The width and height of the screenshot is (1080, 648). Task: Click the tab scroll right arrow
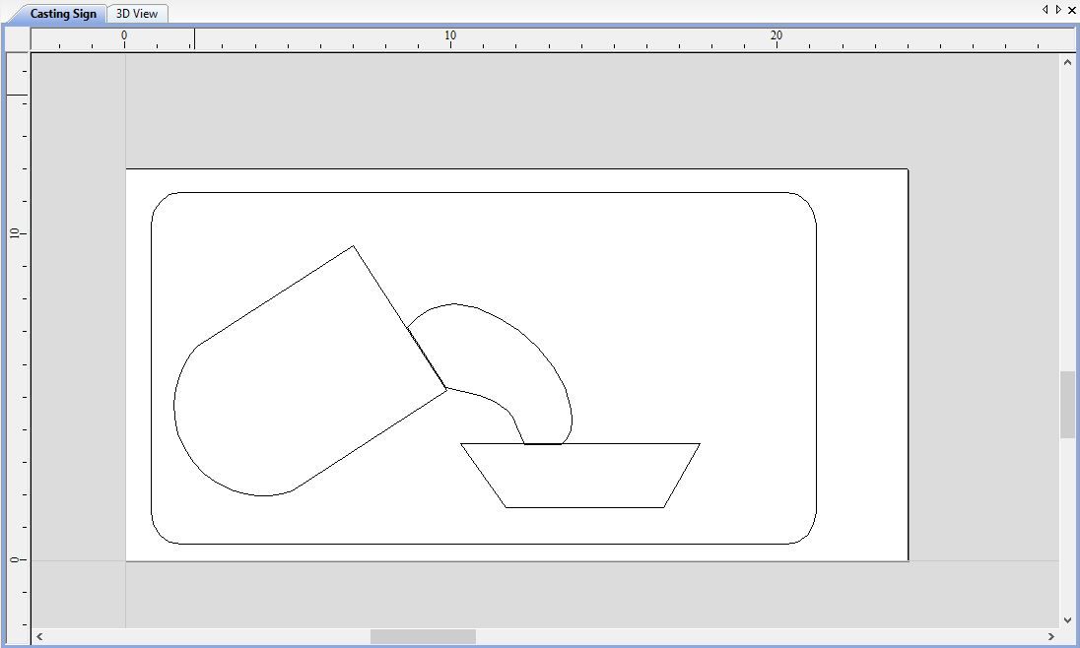(x=1058, y=10)
